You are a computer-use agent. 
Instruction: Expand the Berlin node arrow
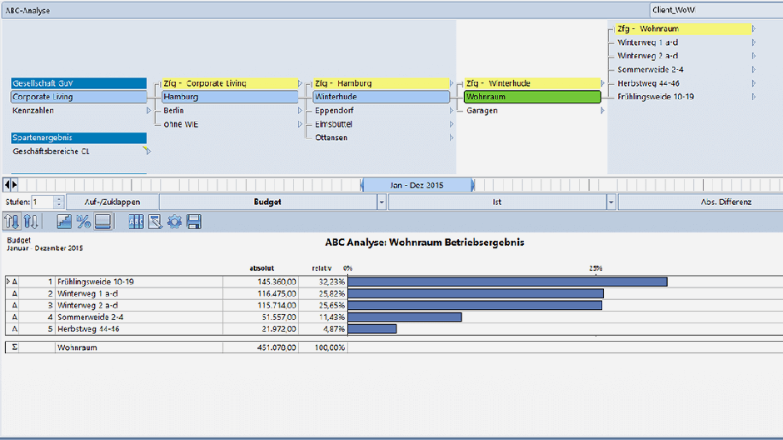[x=300, y=110]
